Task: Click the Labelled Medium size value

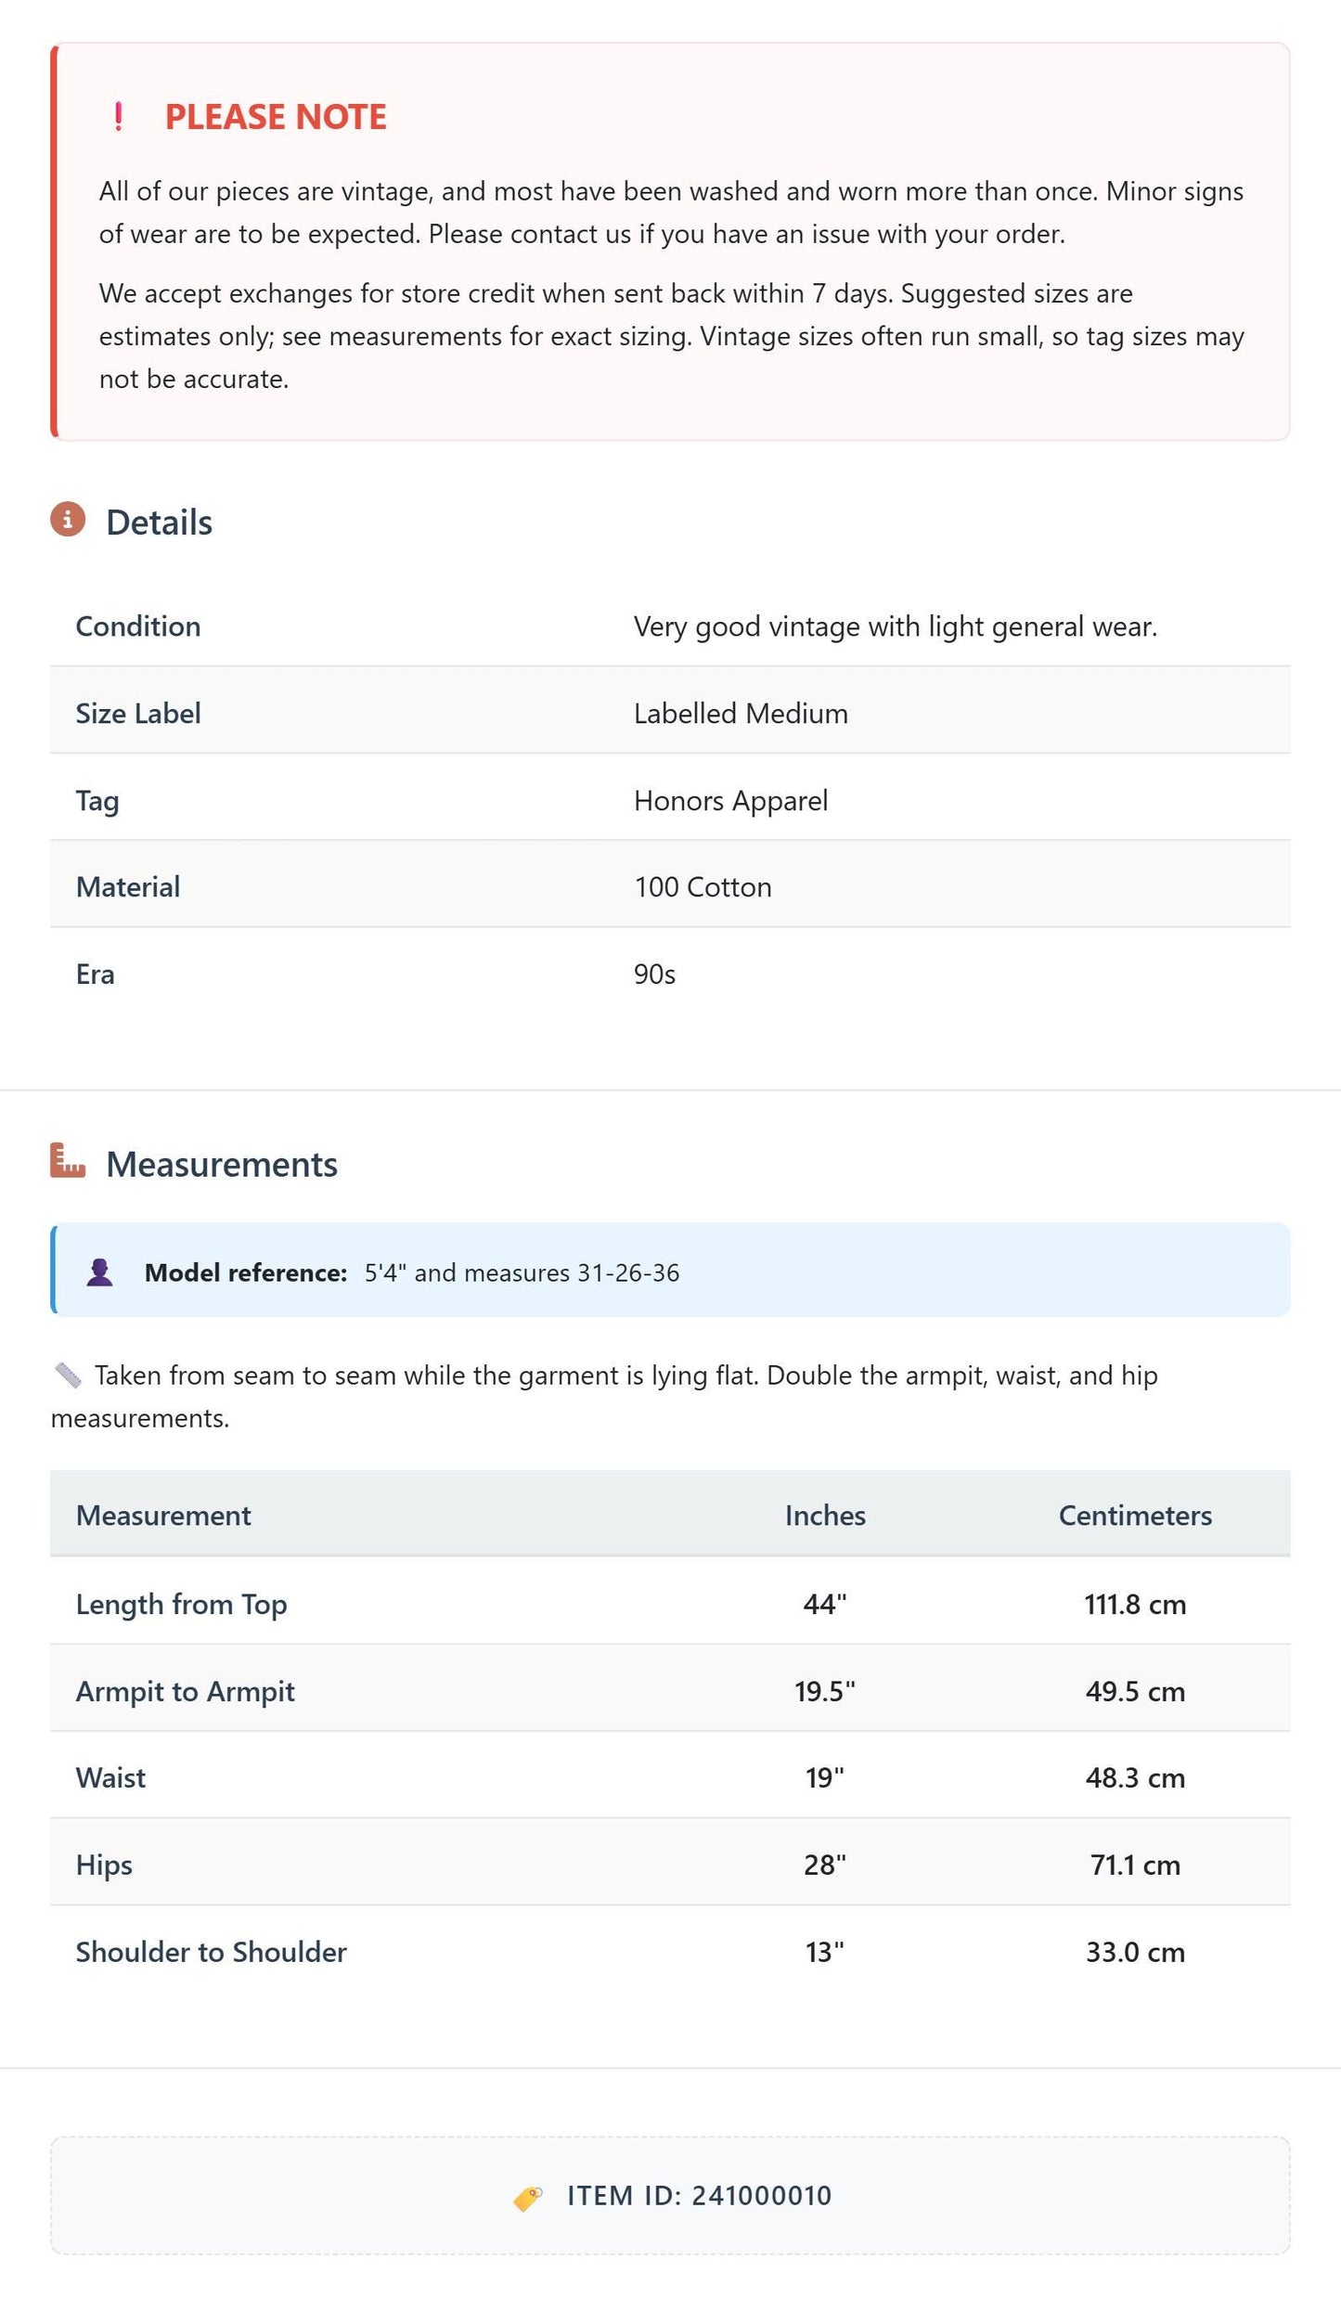Action: (x=741, y=713)
